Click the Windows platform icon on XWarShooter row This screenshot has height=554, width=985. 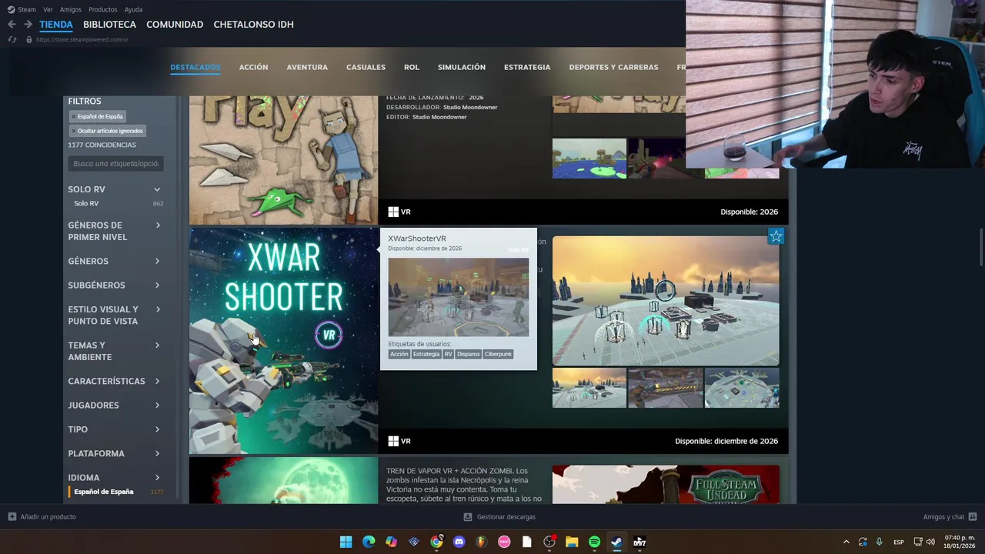pyautogui.click(x=393, y=441)
